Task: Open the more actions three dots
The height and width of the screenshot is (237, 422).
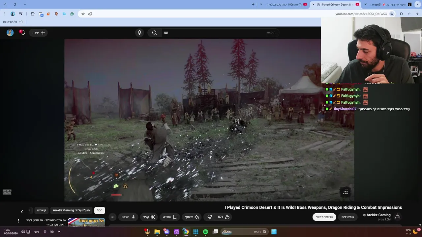Action: (112, 217)
